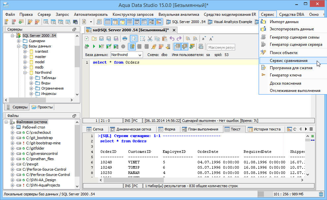The width and height of the screenshot is (327, 200).
Task: Collapse the Файловая система tree node
Action: coord(6,122)
